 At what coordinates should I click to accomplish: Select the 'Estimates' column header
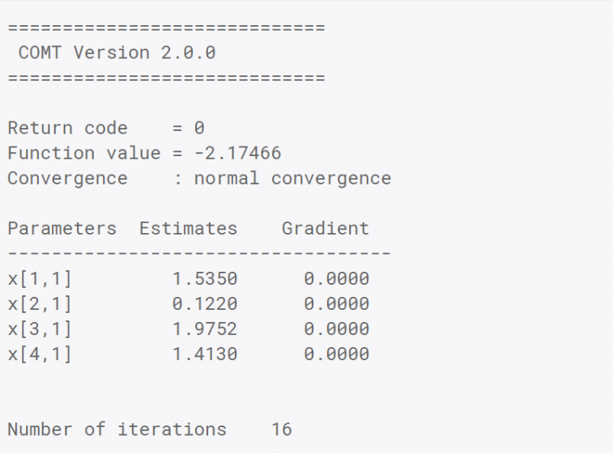(188, 228)
